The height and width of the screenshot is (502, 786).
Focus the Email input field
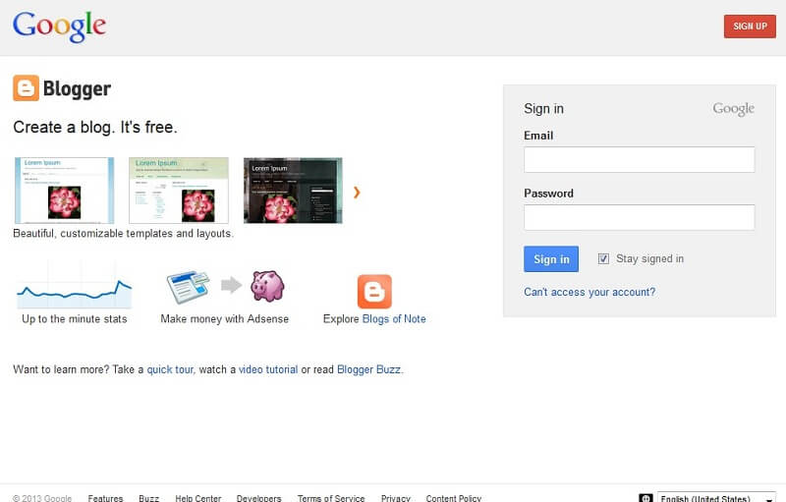coord(640,159)
